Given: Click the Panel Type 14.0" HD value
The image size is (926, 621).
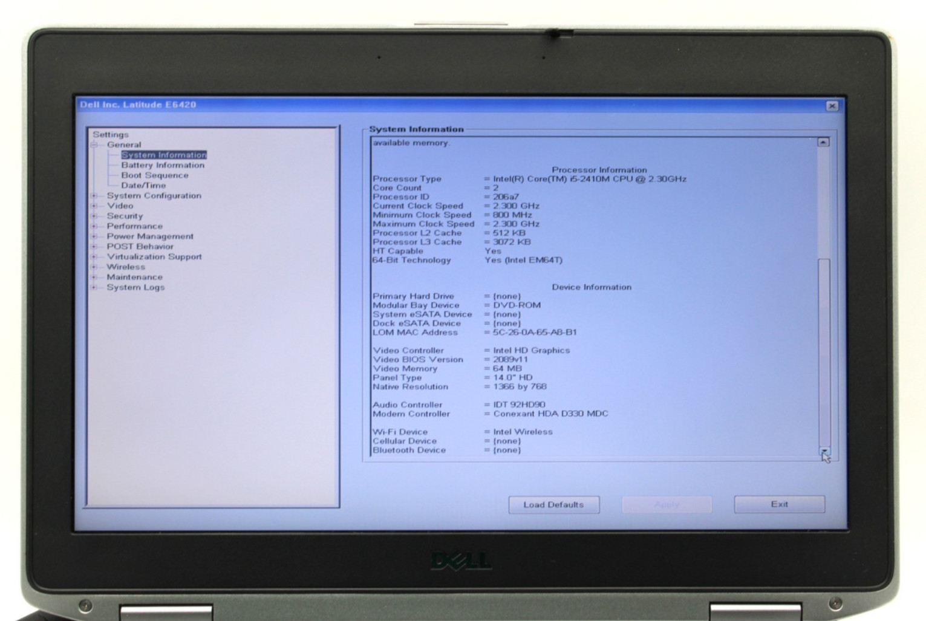Looking at the screenshot, I should click(x=512, y=378).
